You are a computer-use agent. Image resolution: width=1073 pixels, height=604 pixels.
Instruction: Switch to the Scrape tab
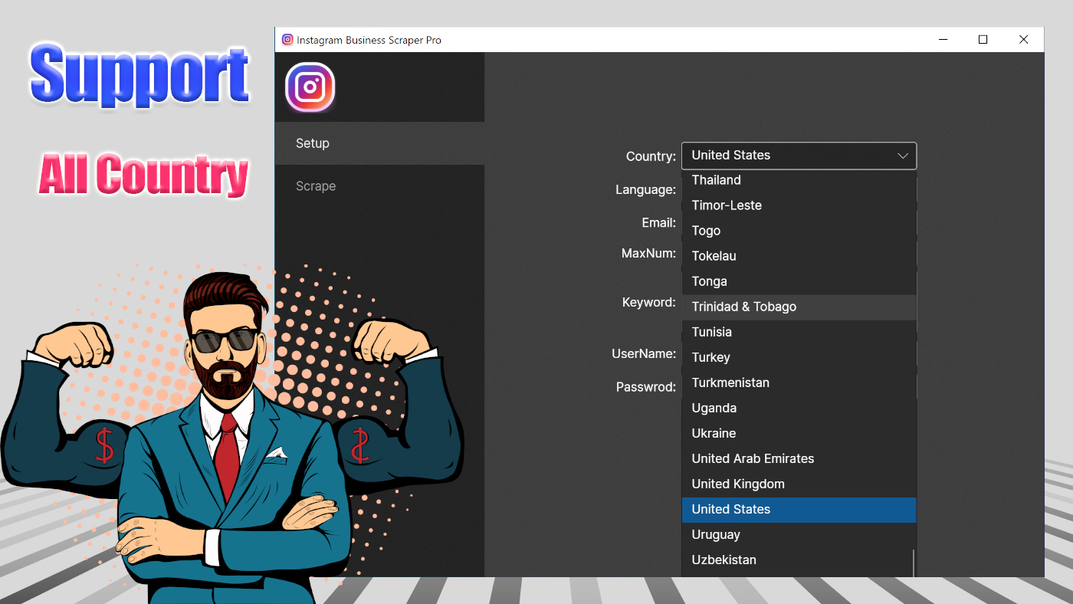pyautogui.click(x=379, y=186)
